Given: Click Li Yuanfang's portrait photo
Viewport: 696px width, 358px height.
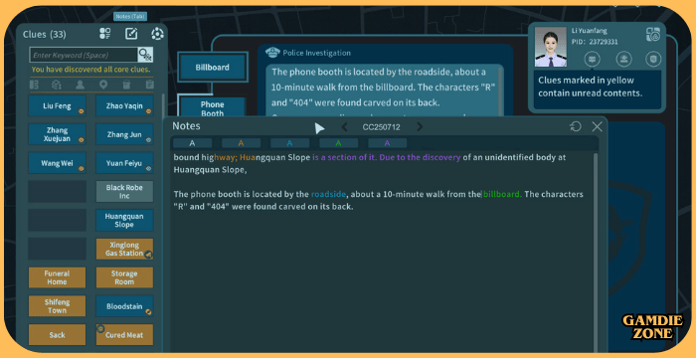Looking at the screenshot, I should click(551, 47).
